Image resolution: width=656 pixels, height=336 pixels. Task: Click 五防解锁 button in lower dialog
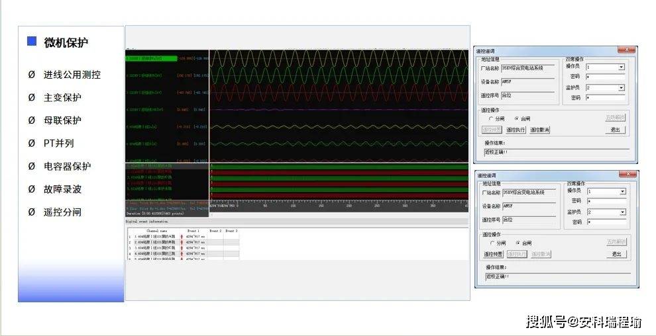coord(617,241)
